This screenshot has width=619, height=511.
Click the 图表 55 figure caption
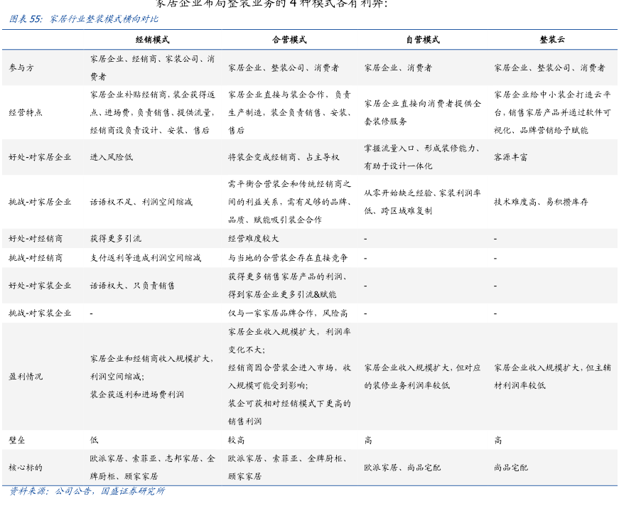(x=84, y=19)
